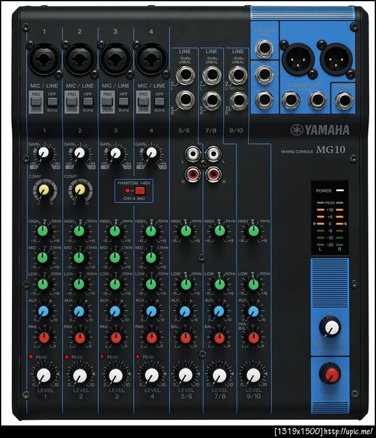Toggle the HPF 80Hz switch on channel 4
Viewport: 376px width, 438px height.
coord(159,102)
